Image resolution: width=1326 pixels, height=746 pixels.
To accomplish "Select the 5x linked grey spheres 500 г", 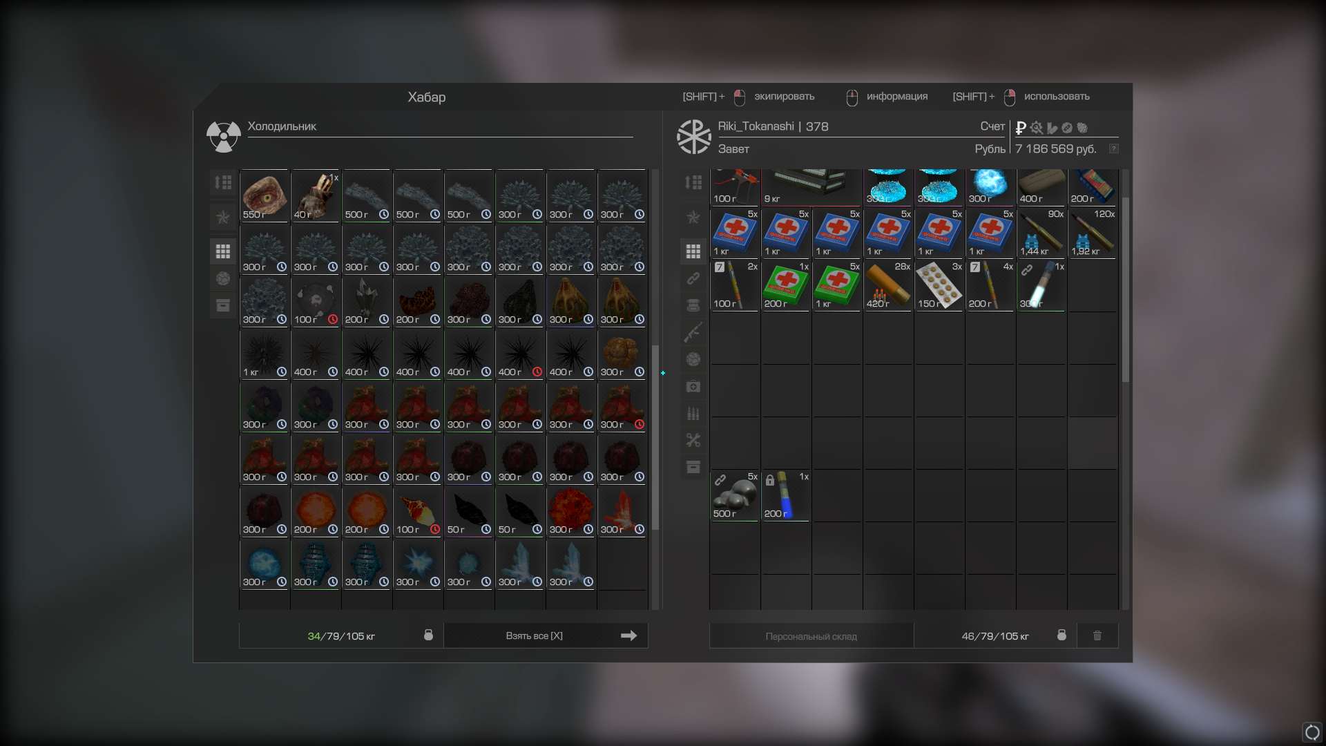I will (x=735, y=495).
